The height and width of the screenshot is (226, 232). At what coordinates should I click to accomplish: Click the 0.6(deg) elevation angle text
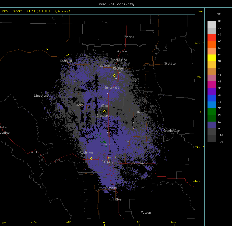click(x=62, y=11)
